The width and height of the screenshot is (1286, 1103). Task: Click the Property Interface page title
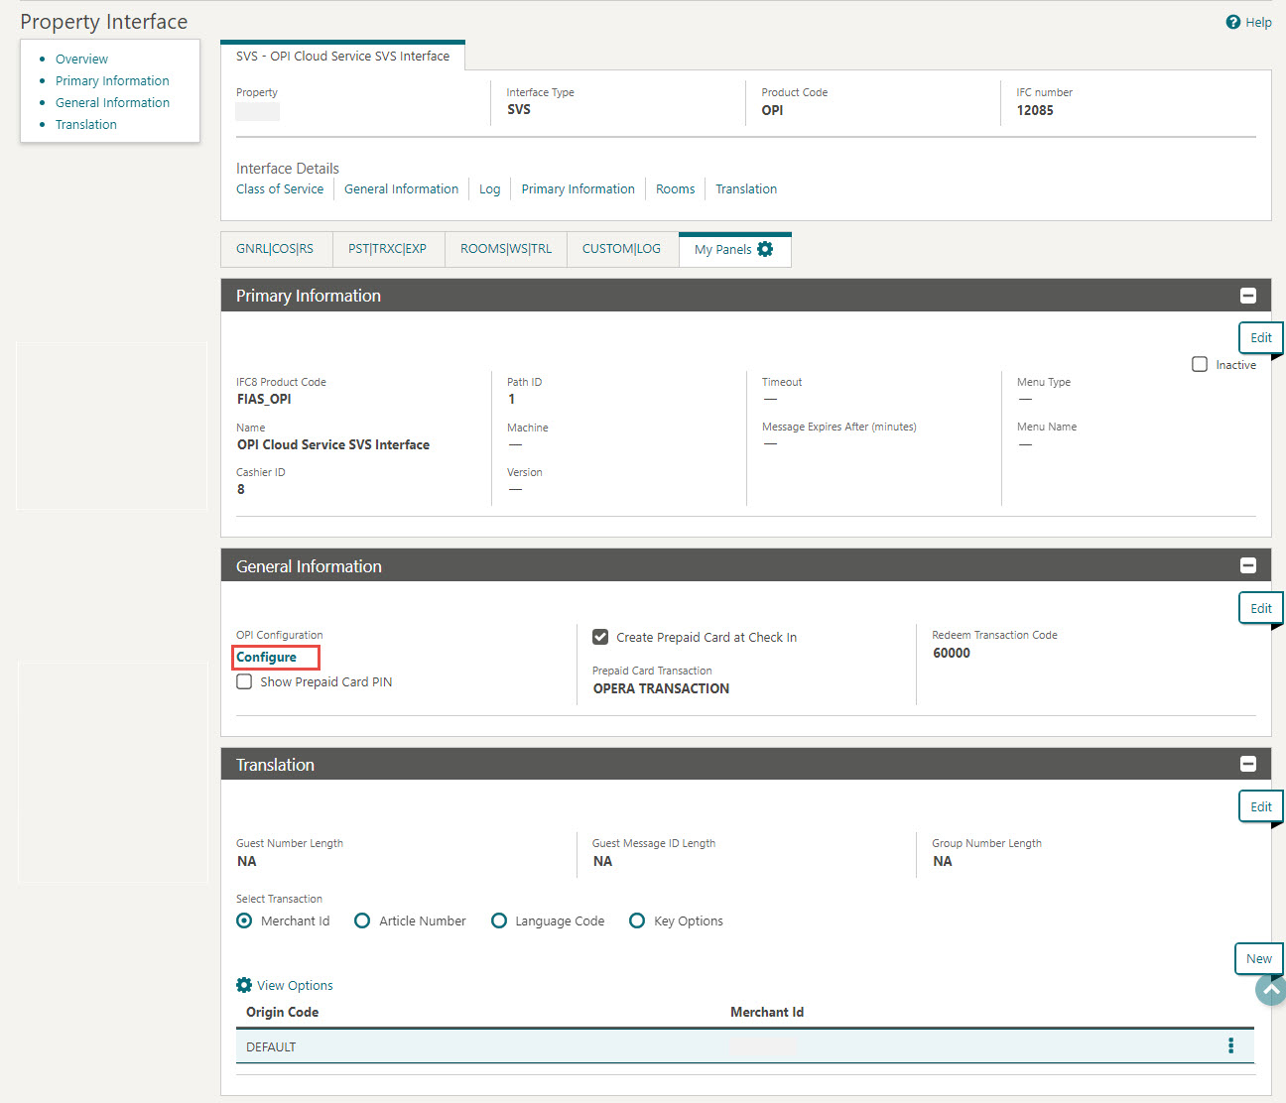[104, 22]
